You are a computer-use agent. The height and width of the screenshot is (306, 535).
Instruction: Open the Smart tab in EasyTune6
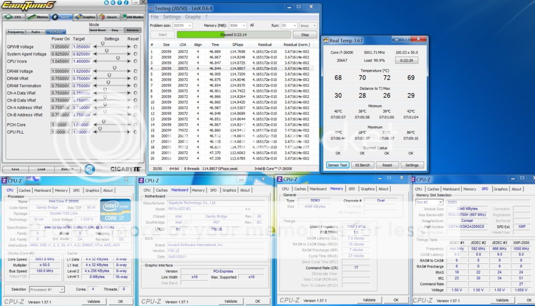(x=108, y=17)
